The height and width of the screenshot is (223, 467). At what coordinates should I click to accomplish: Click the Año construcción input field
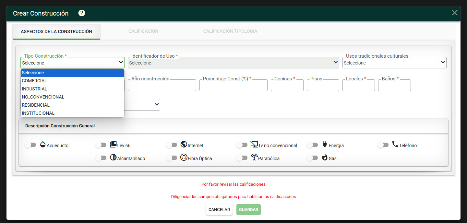(162, 85)
